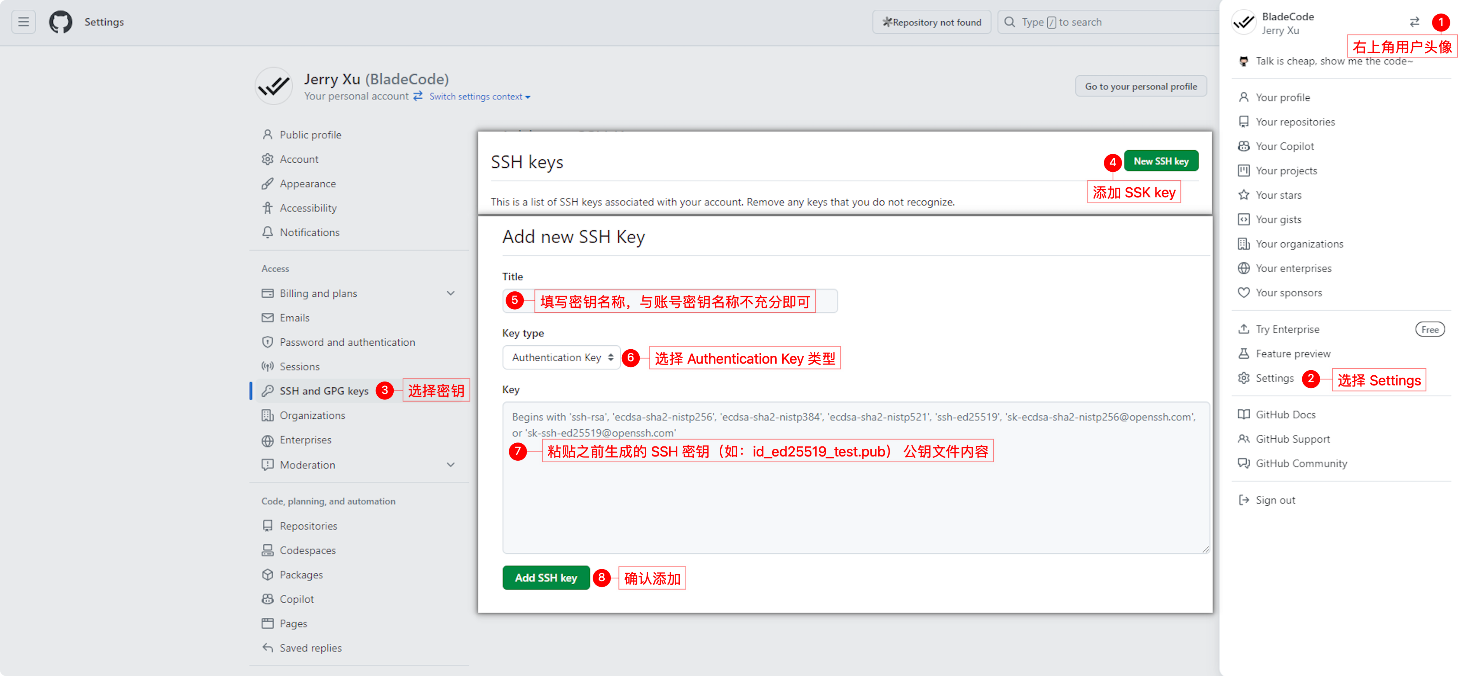Open Switch settings context dropdown

(480, 96)
